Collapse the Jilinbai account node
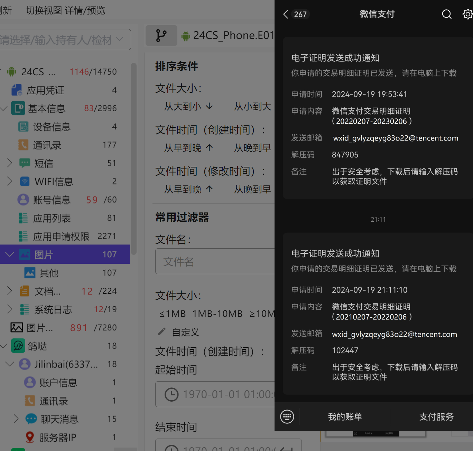Viewport: 473px width, 451px height. [10, 364]
